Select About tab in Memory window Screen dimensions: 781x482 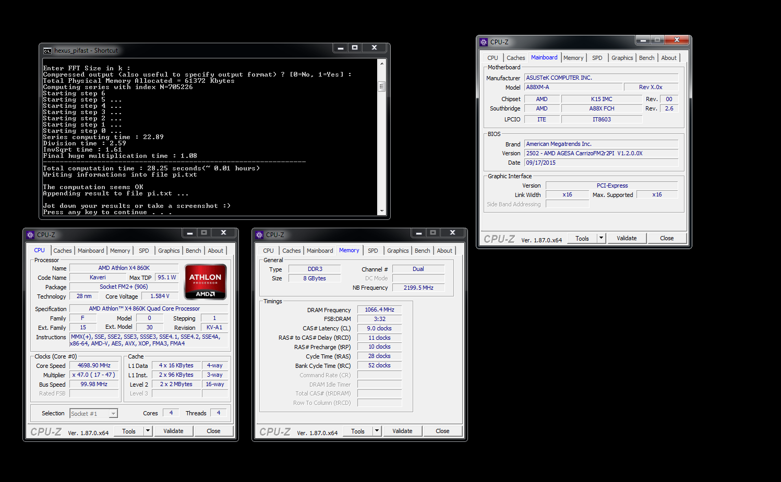pyautogui.click(x=444, y=251)
